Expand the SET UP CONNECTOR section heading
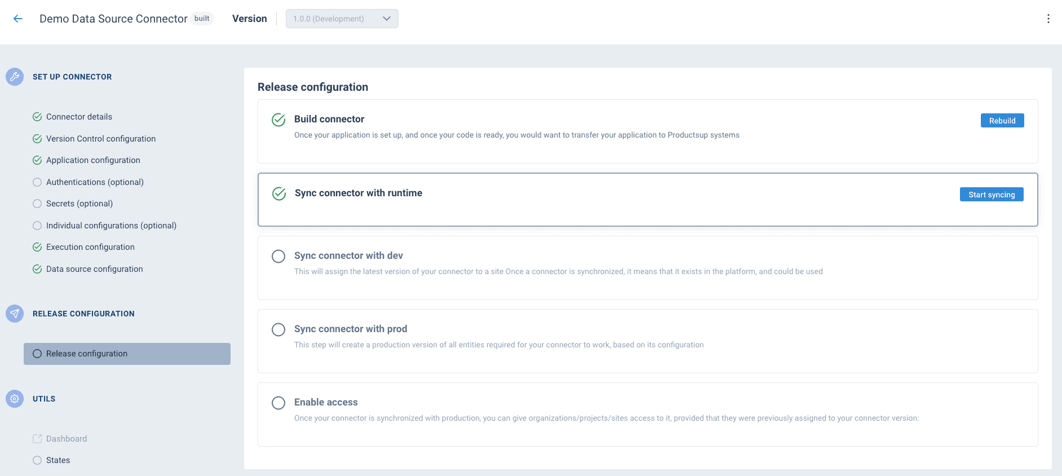Viewport: 1062px width, 476px height. (72, 77)
